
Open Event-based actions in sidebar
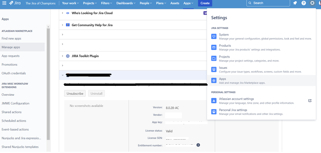coord(15,129)
